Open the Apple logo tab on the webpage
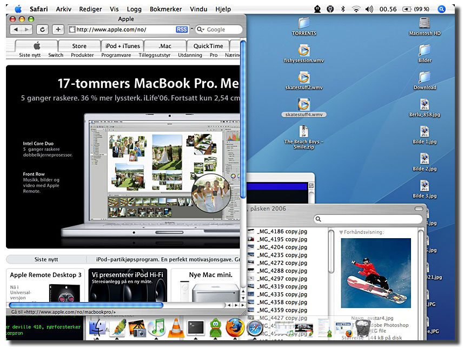 click(x=36, y=46)
